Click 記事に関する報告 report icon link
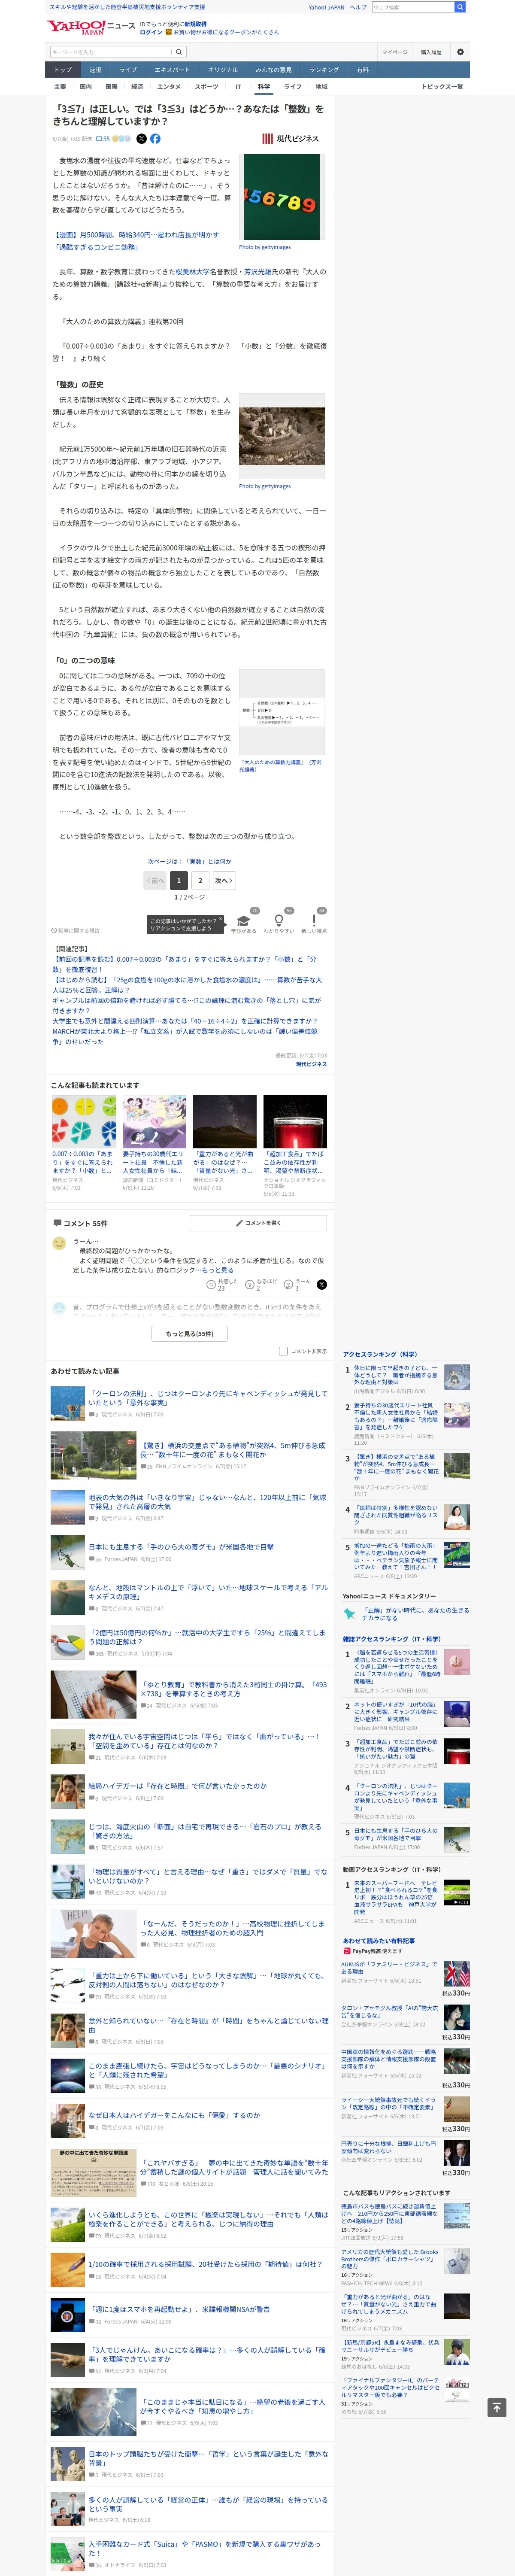The width and height of the screenshot is (515, 2576). [76, 931]
